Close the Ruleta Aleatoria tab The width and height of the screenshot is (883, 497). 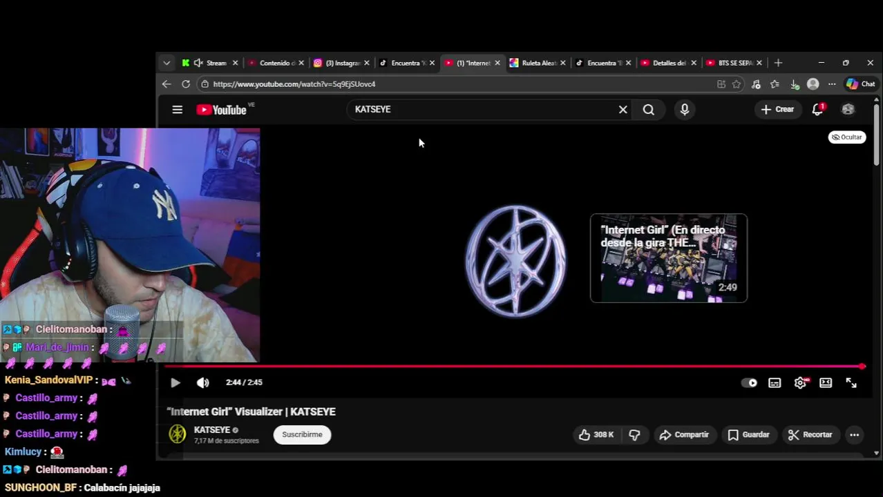point(562,63)
